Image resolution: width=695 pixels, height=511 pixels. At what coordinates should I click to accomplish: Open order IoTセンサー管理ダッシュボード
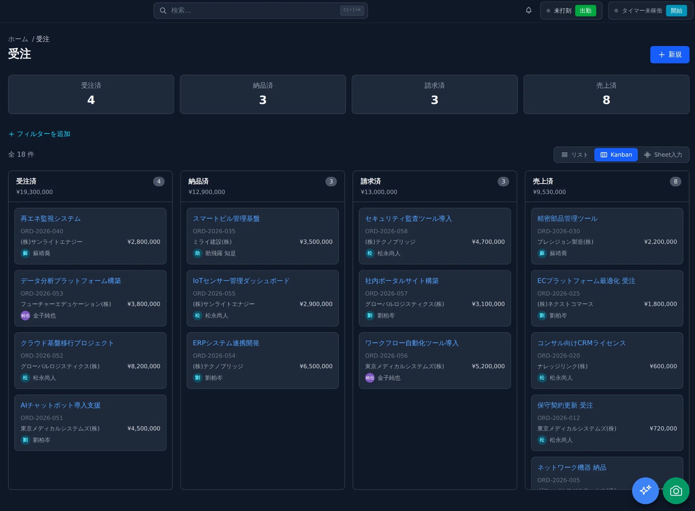coord(241,281)
